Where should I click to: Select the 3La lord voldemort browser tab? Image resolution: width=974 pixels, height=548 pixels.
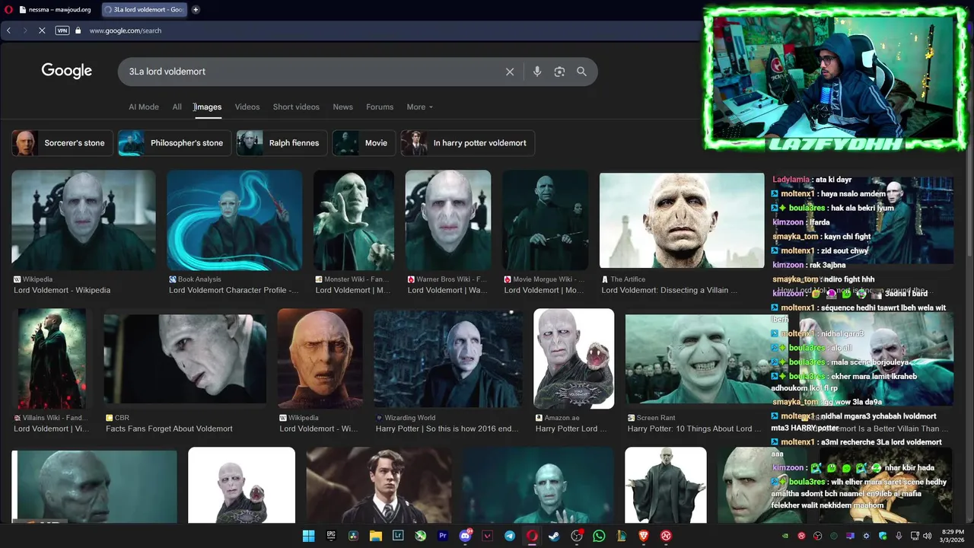click(143, 10)
